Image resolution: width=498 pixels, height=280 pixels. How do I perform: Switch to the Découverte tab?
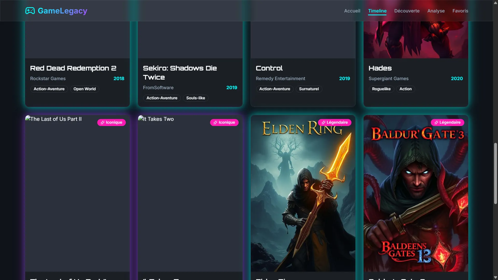pos(407,11)
